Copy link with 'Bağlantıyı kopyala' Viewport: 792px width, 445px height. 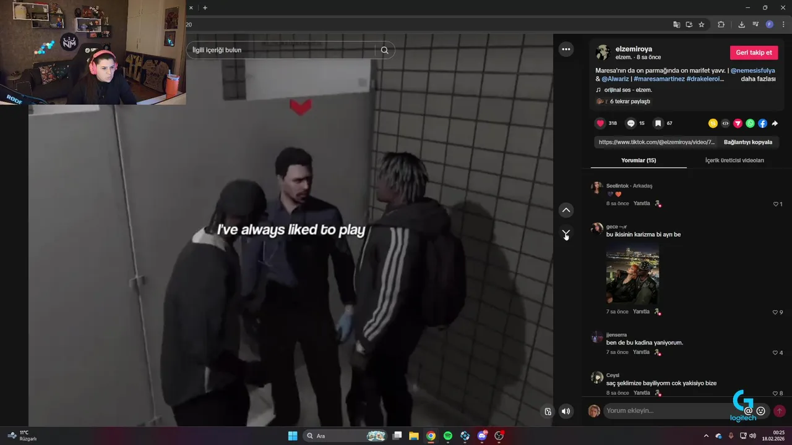747,142
